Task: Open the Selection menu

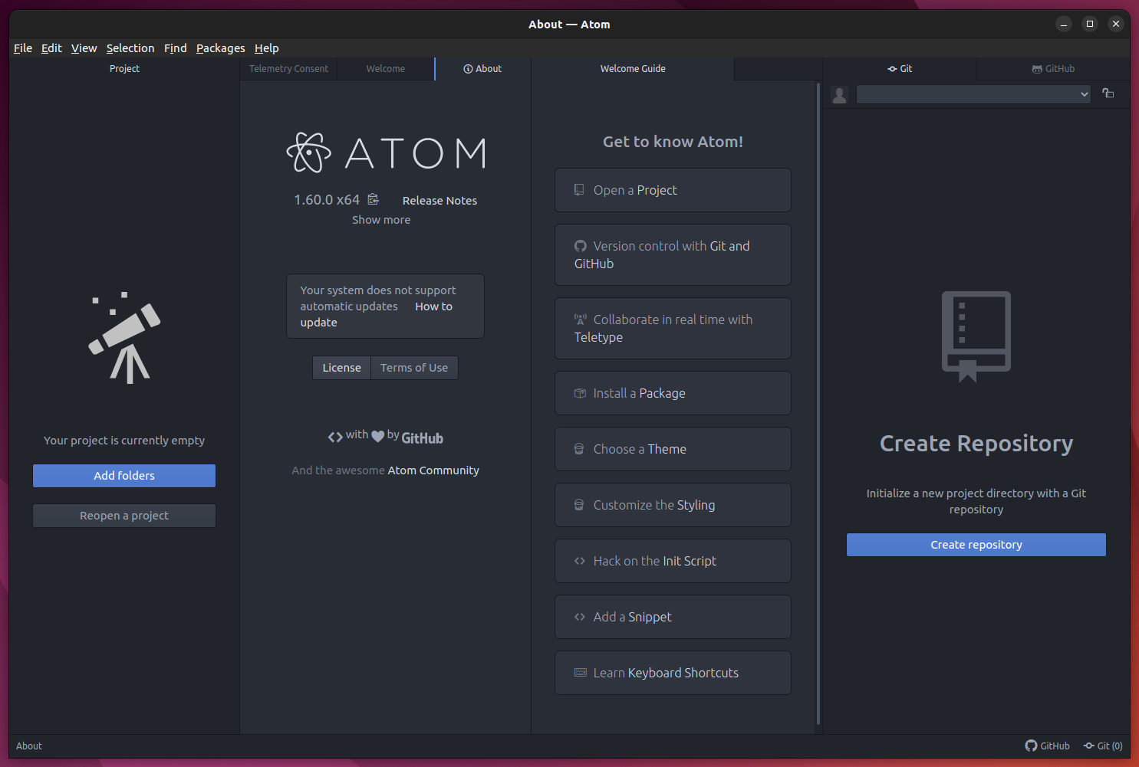Action: tap(130, 48)
